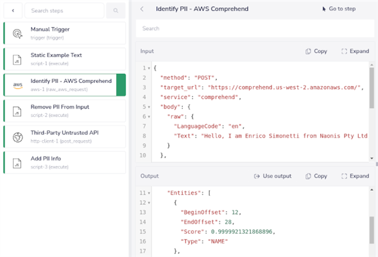Click Use output button
The width and height of the screenshot is (378, 257).
pos(273,176)
